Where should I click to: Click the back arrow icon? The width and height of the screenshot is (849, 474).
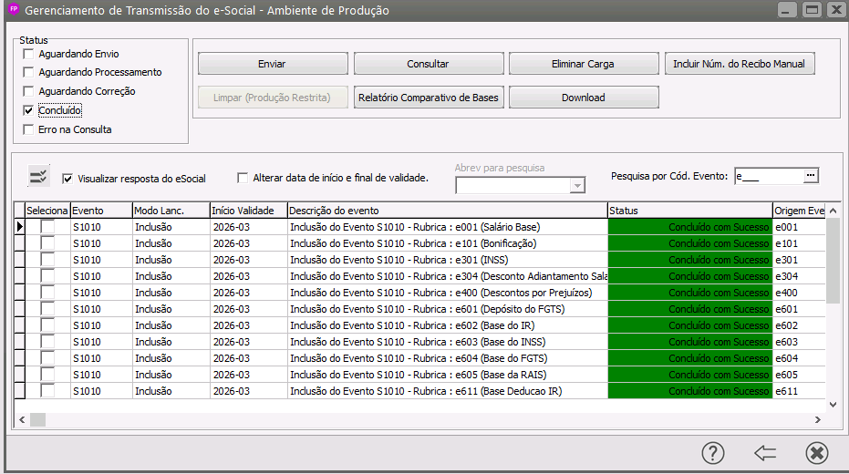pos(764,453)
